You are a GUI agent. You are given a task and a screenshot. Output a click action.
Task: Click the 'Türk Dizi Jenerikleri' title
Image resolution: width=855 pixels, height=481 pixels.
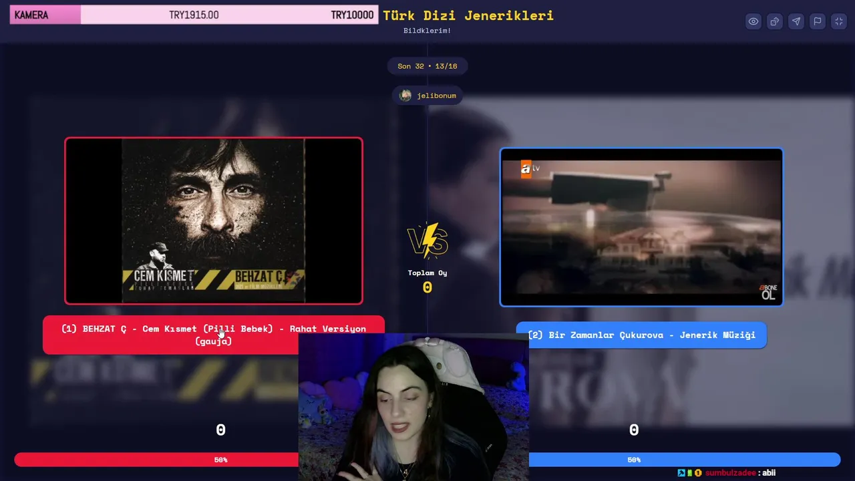point(468,15)
